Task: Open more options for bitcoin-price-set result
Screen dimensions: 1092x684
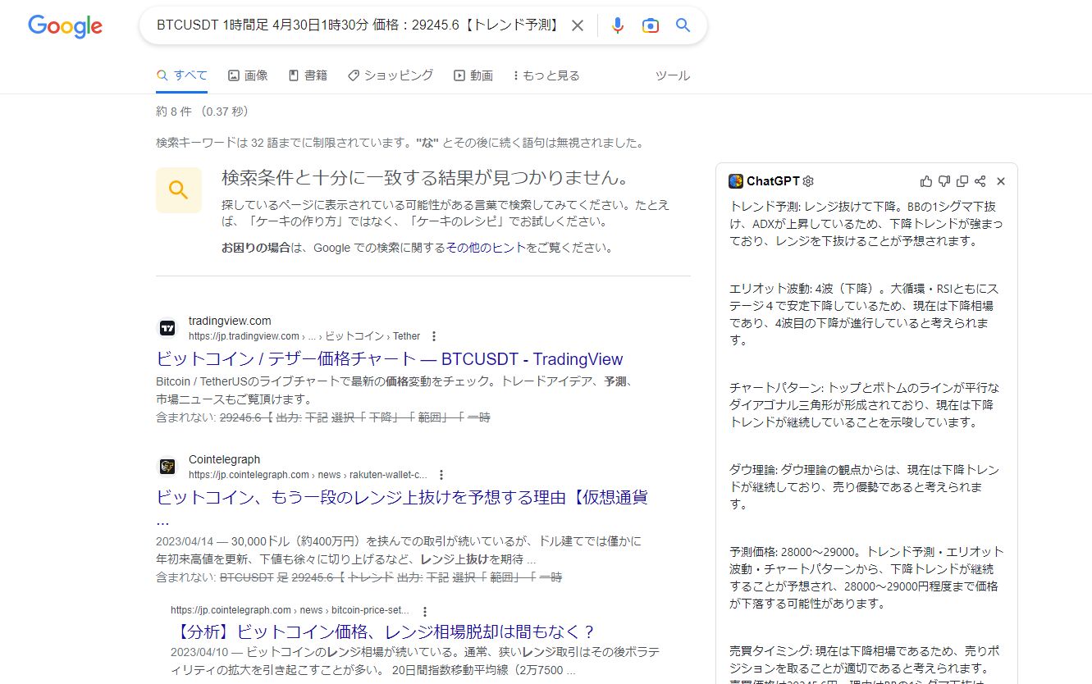Action: 425,611
